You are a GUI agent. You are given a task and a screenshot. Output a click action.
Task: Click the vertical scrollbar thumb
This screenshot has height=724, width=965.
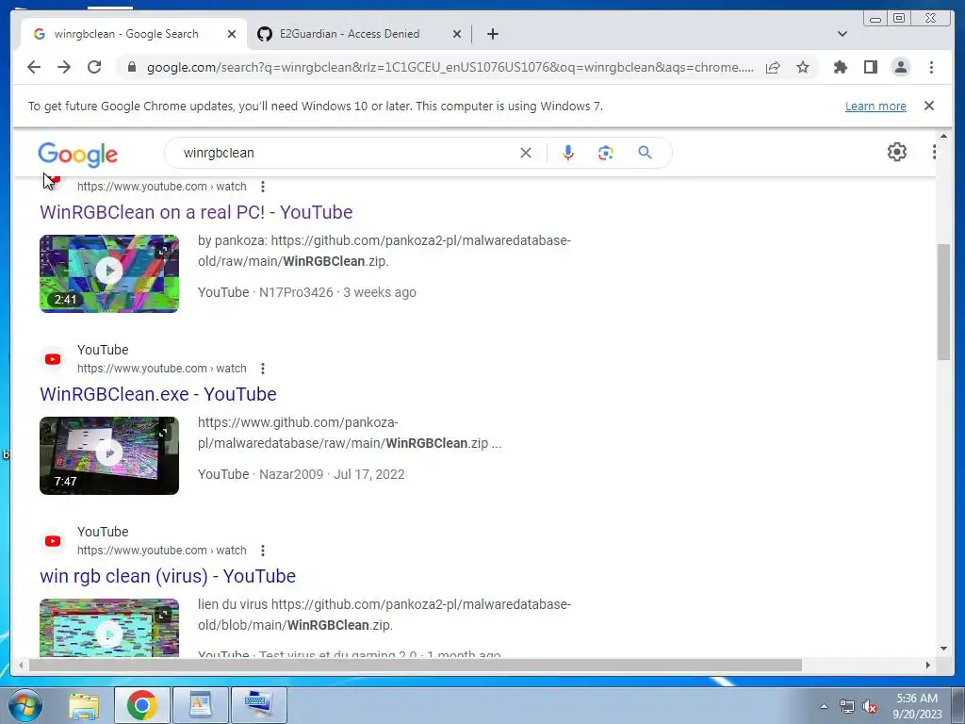pyautogui.click(x=943, y=302)
